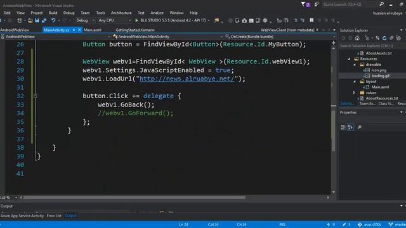Viewport: 406px width, 228px height.
Task: Start debugging with the green play arrow
Action: point(137,20)
